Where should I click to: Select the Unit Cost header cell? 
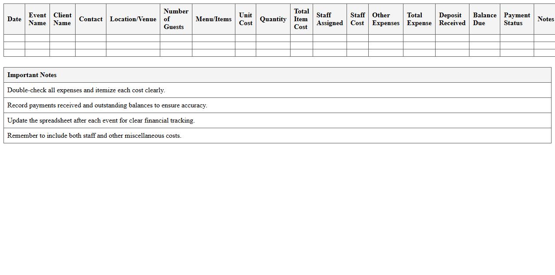point(245,19)
